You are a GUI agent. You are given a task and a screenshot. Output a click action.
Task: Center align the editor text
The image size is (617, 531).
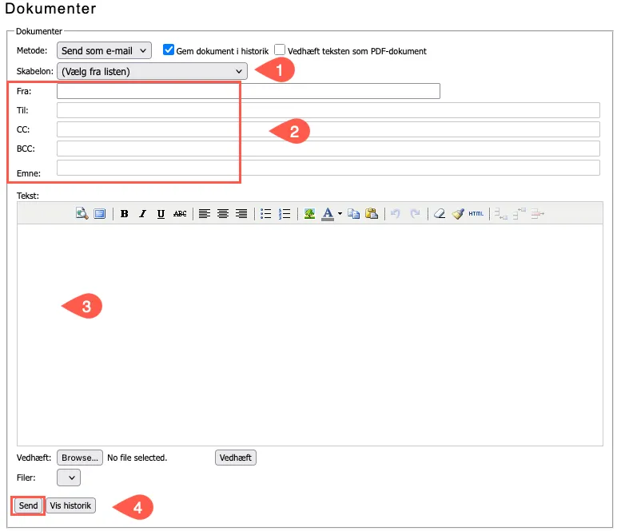click(223, 214)
